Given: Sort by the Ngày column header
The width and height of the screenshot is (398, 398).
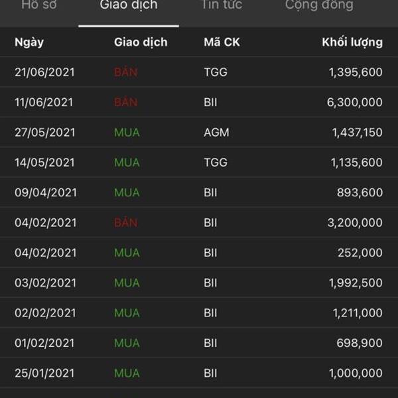Looking at the screenshot, I should coord(29,42).
